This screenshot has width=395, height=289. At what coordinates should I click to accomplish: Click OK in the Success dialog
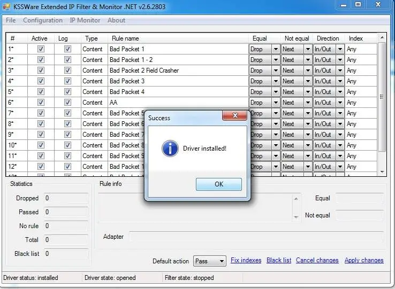[219, 184]
